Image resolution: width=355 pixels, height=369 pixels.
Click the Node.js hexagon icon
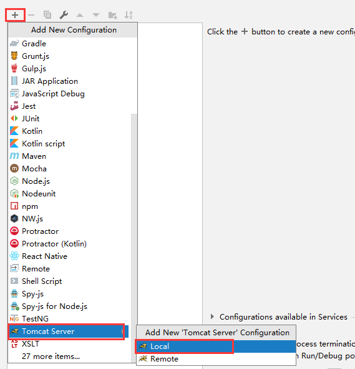pyautogui.click(x=14, y=181)
